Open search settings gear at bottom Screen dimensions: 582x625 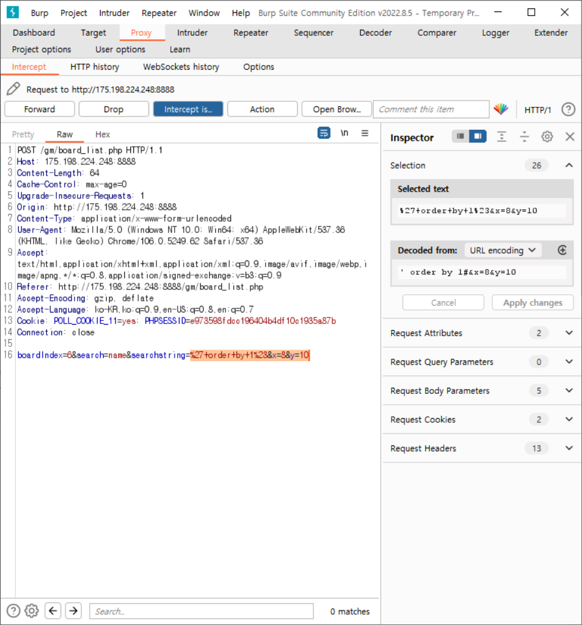click(32, 610)
